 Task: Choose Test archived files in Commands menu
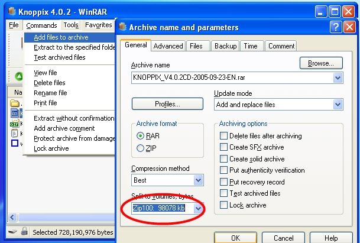tap(70, 57)
